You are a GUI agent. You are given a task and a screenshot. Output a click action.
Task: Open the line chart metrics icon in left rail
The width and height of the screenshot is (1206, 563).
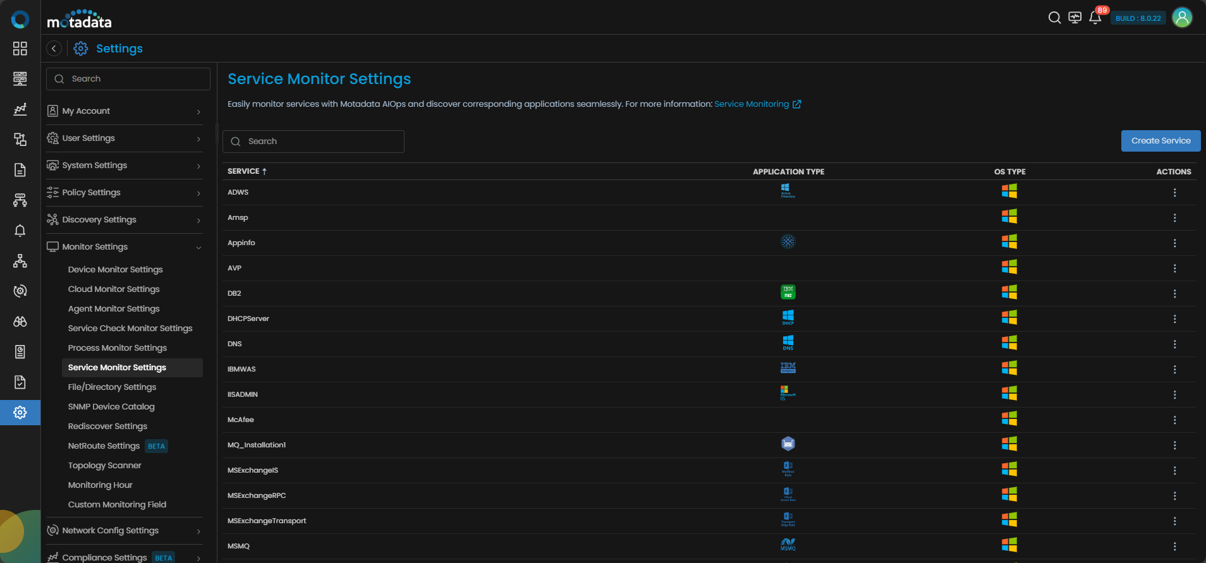(20, 109)
